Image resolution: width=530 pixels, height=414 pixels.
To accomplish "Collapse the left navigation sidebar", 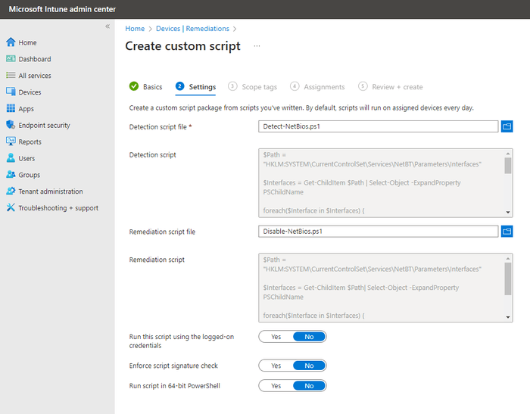I will (108, 26).
